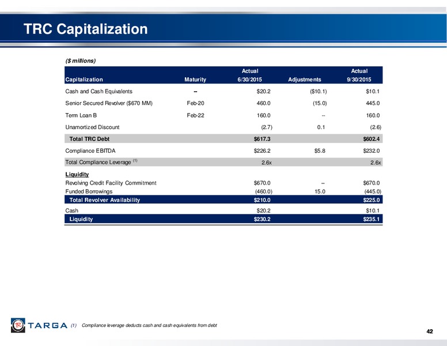Viewport: 447px width, 346px height.
Task: Click the '0.1' adjustment value
Action: click(x=321, y=127)
